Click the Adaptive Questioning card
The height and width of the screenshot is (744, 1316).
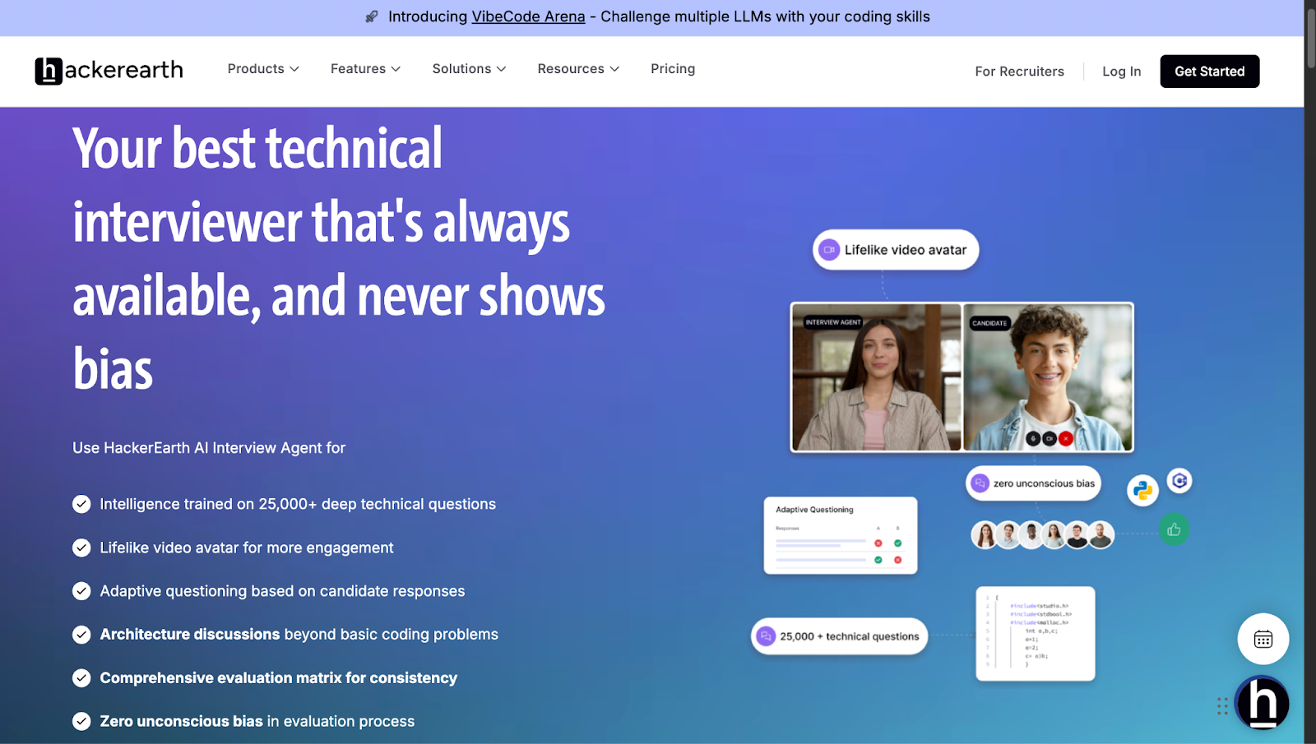point(840,535)
